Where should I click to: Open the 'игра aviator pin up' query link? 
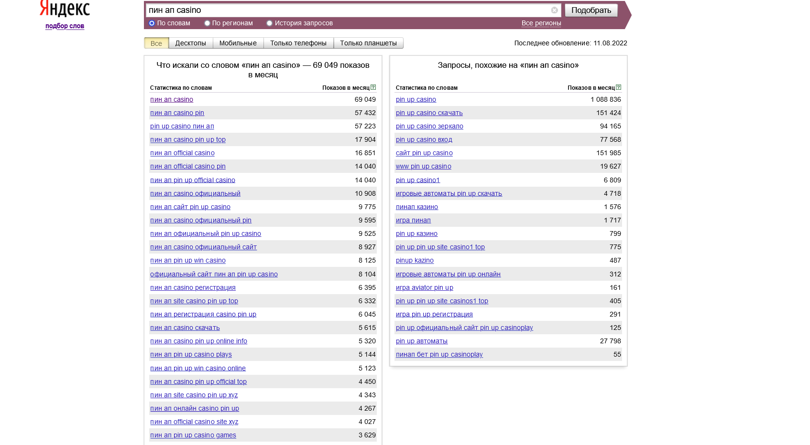tap(425, 287)
